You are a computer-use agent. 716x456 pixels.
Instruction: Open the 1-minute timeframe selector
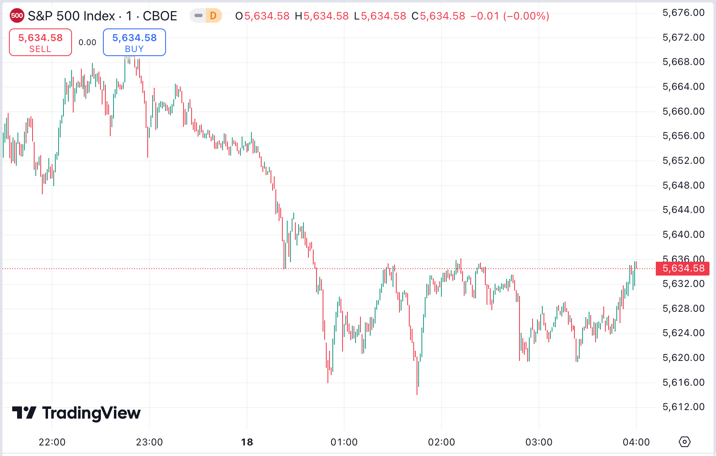click(128, 15)
